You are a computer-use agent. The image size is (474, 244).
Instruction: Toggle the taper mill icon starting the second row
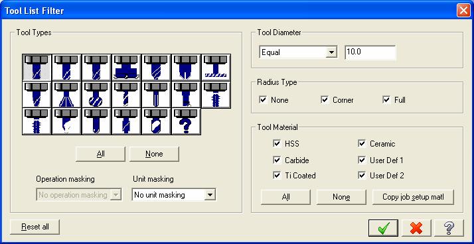coord(37,95)
